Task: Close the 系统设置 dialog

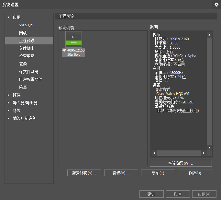Action: coord(216,5)
